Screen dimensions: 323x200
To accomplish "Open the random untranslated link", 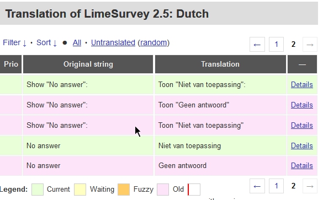I will [153, 42].
